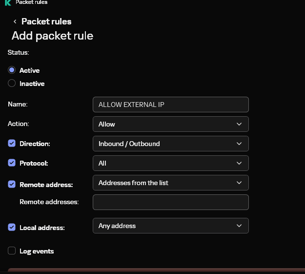Click the Name input field
The width and height of the screenshot is (305, 274).
(x=170, y=105)
